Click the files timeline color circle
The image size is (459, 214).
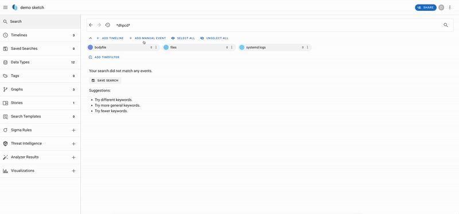166,47
